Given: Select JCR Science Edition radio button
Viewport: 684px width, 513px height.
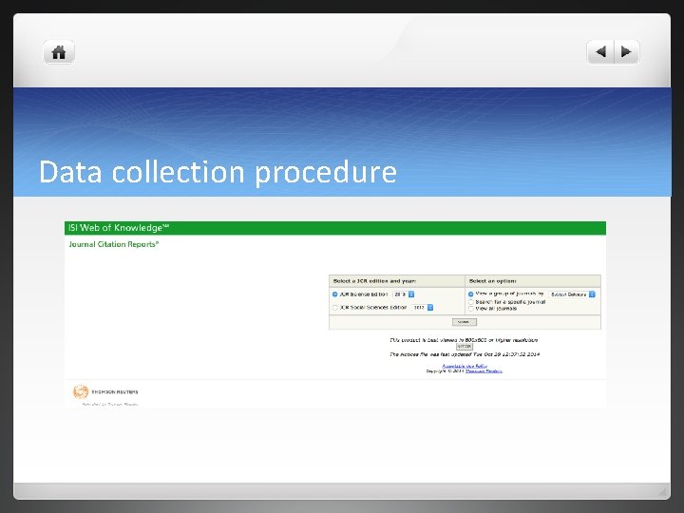Looking at the screenshot, I should 335,294.
